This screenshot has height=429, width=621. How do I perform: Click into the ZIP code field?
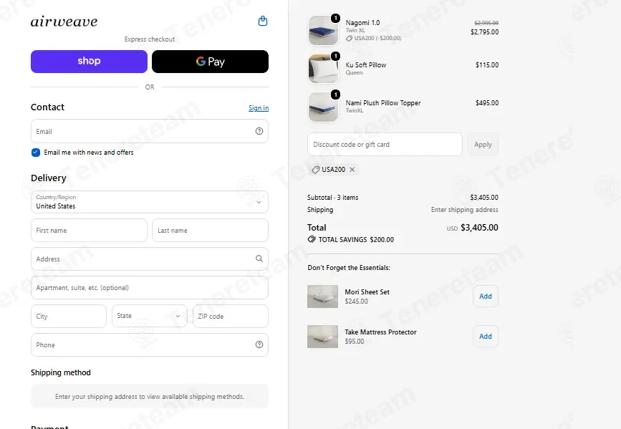click(x=231, y=316)
